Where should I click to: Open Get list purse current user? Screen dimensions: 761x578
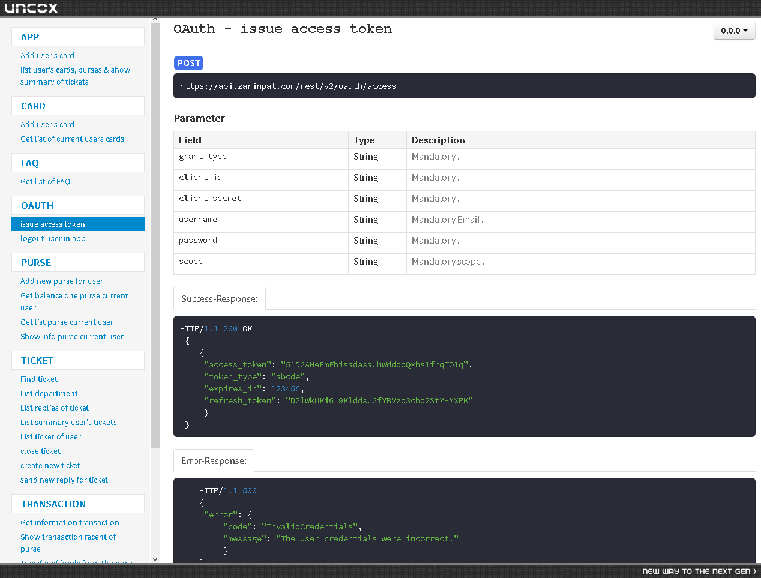tap(67, 322)
